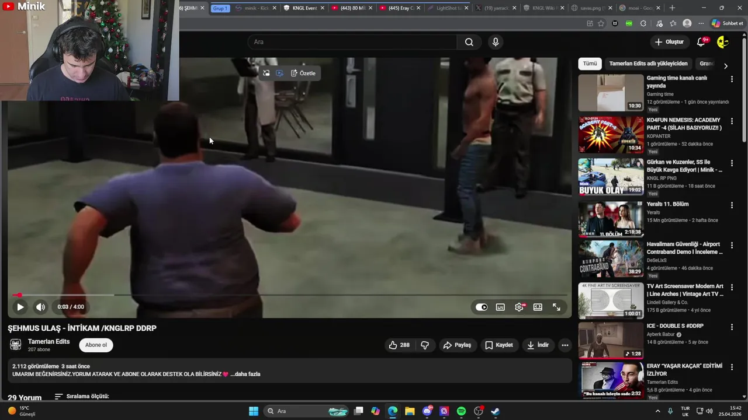The width and height of the screenshot is (748, 420).
Task: Open File Explorer from the taskbar
Action: (410, 411)
